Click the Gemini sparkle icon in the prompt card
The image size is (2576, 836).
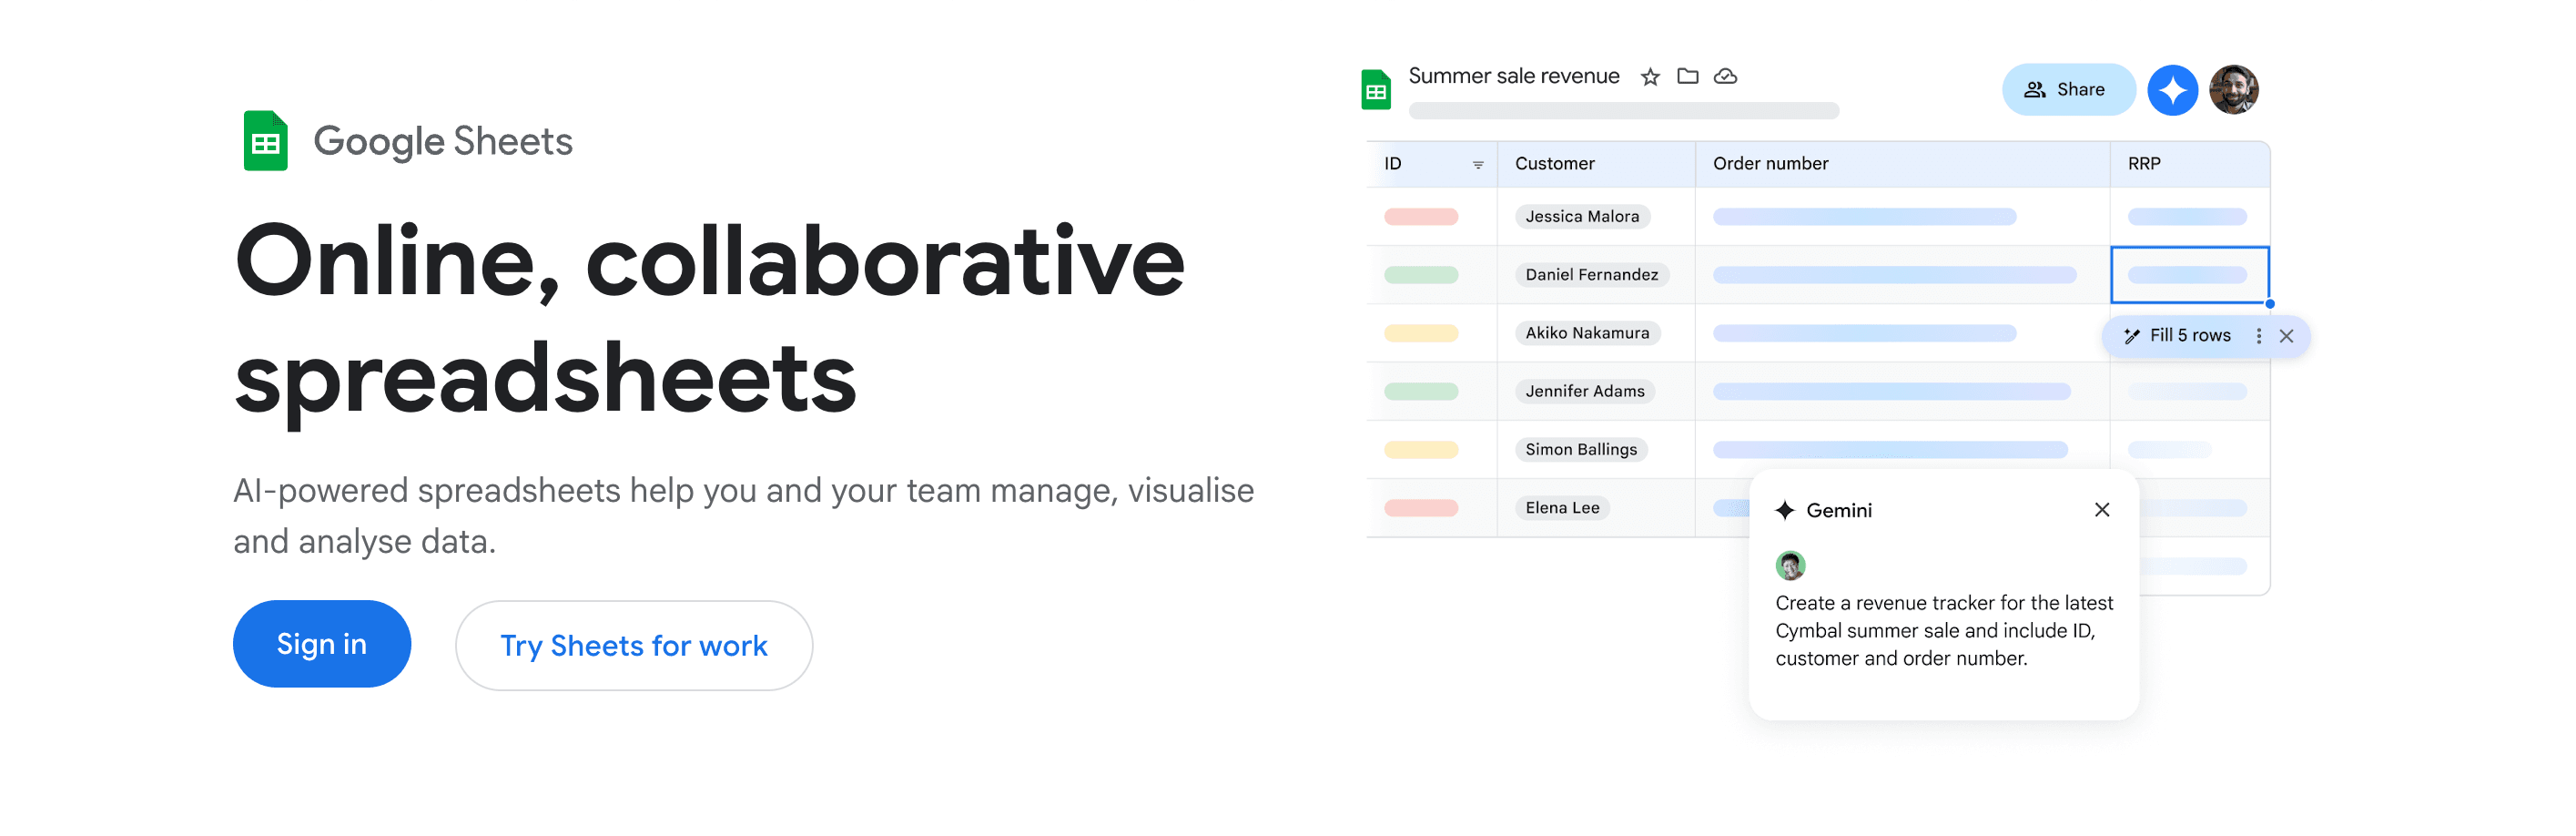(x=1785, y=510)
